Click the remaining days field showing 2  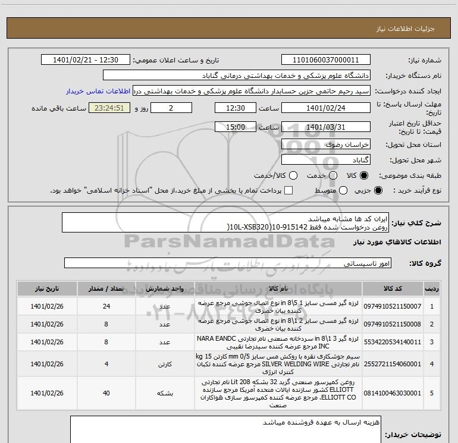pyautogui.click(x=171, y=108)
